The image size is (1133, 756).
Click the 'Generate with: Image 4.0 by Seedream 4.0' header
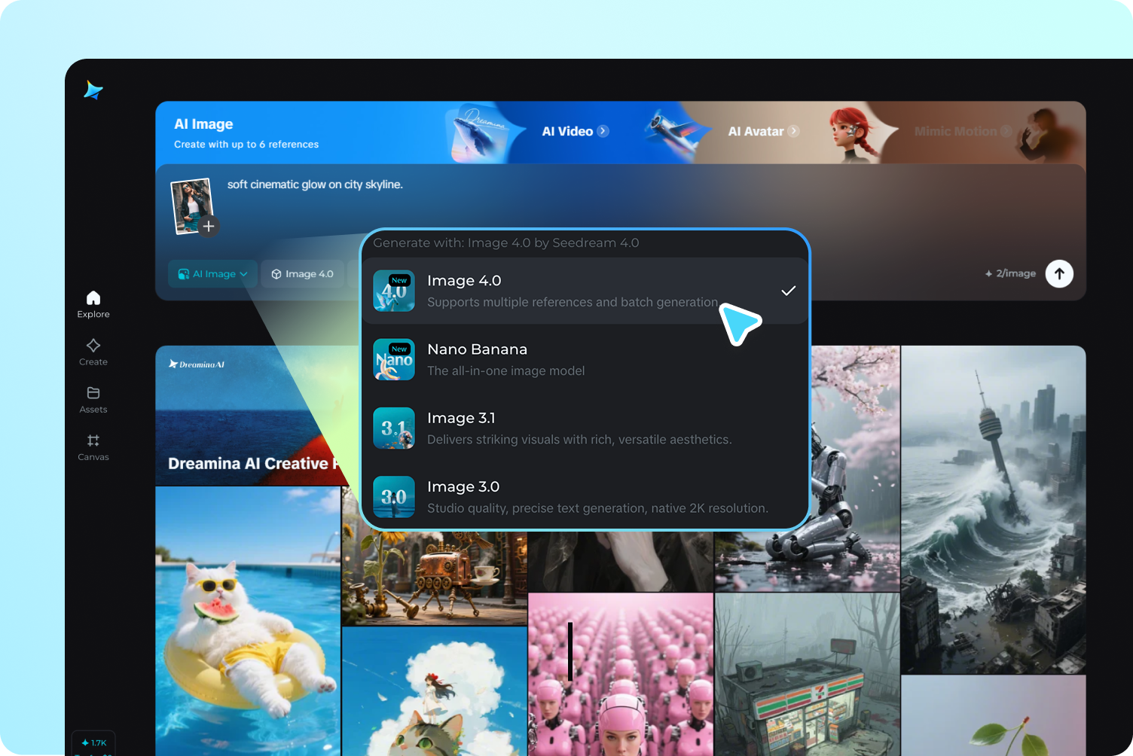tap(506, 242)
